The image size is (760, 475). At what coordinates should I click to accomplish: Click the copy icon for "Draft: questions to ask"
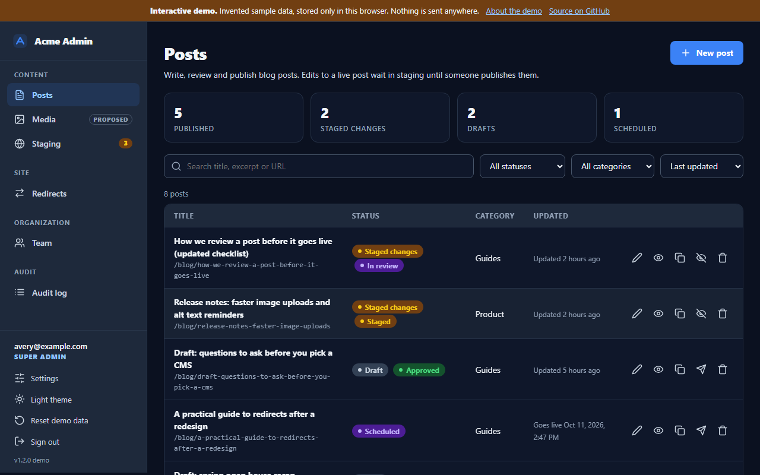pos(680,369)
